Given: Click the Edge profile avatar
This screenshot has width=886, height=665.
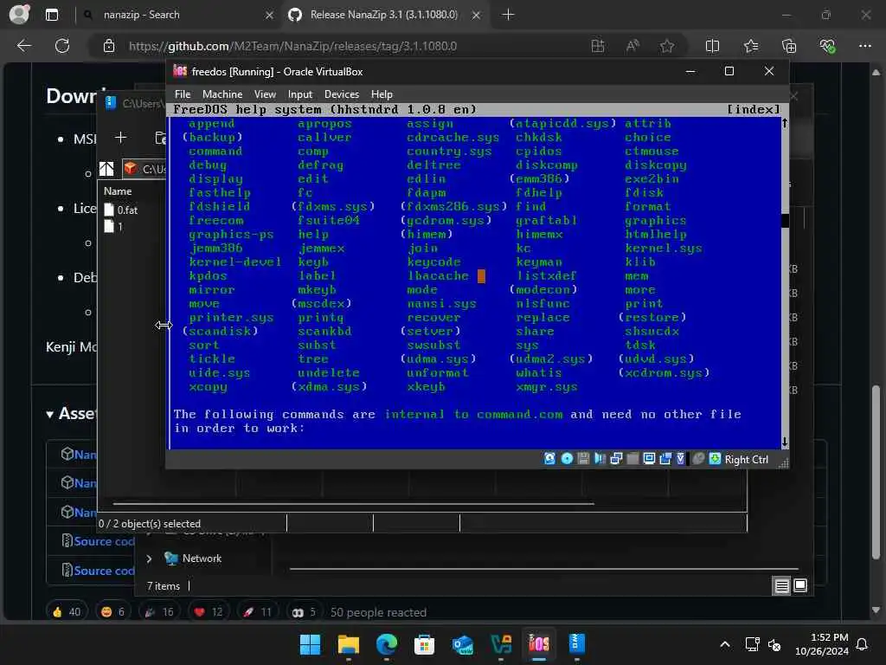Looking at the screenshot, I should click(x=19, y=14).
